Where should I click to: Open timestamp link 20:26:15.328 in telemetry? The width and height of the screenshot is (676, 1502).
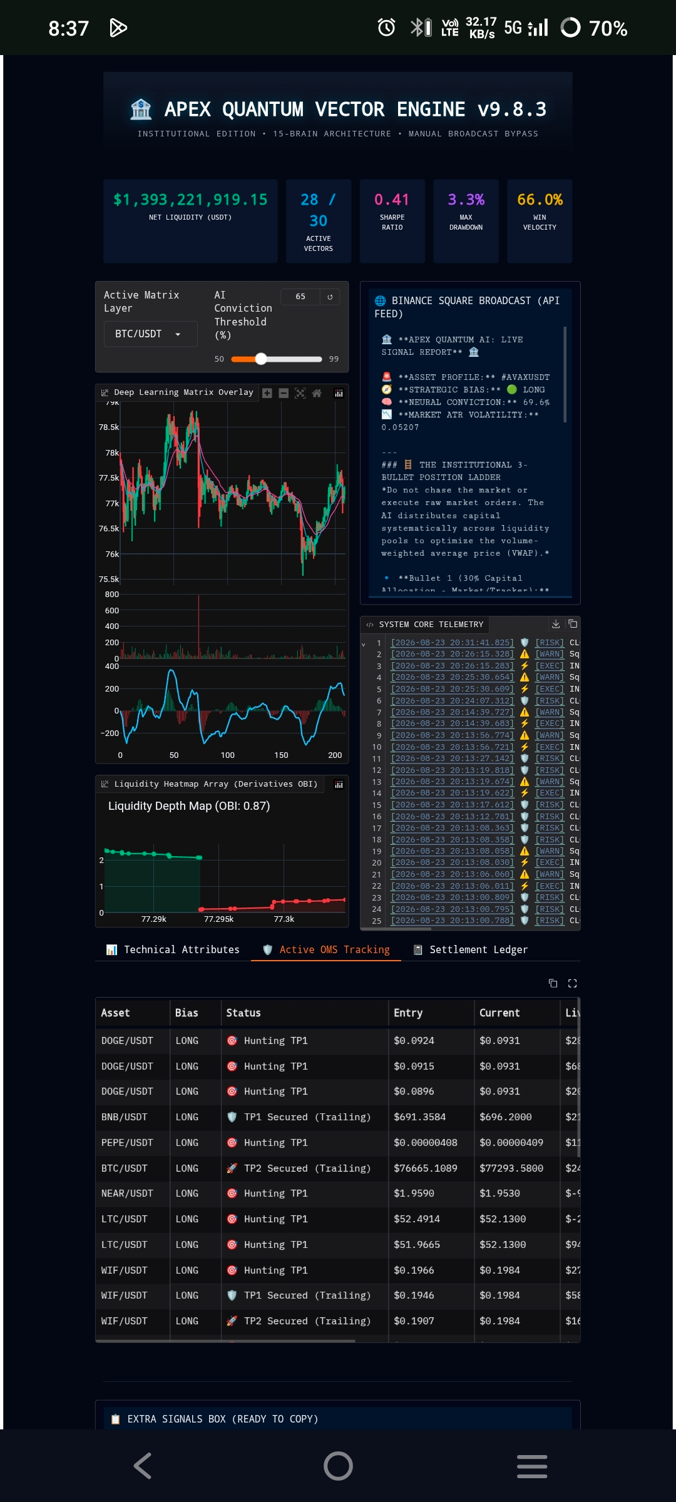(452, 654)
